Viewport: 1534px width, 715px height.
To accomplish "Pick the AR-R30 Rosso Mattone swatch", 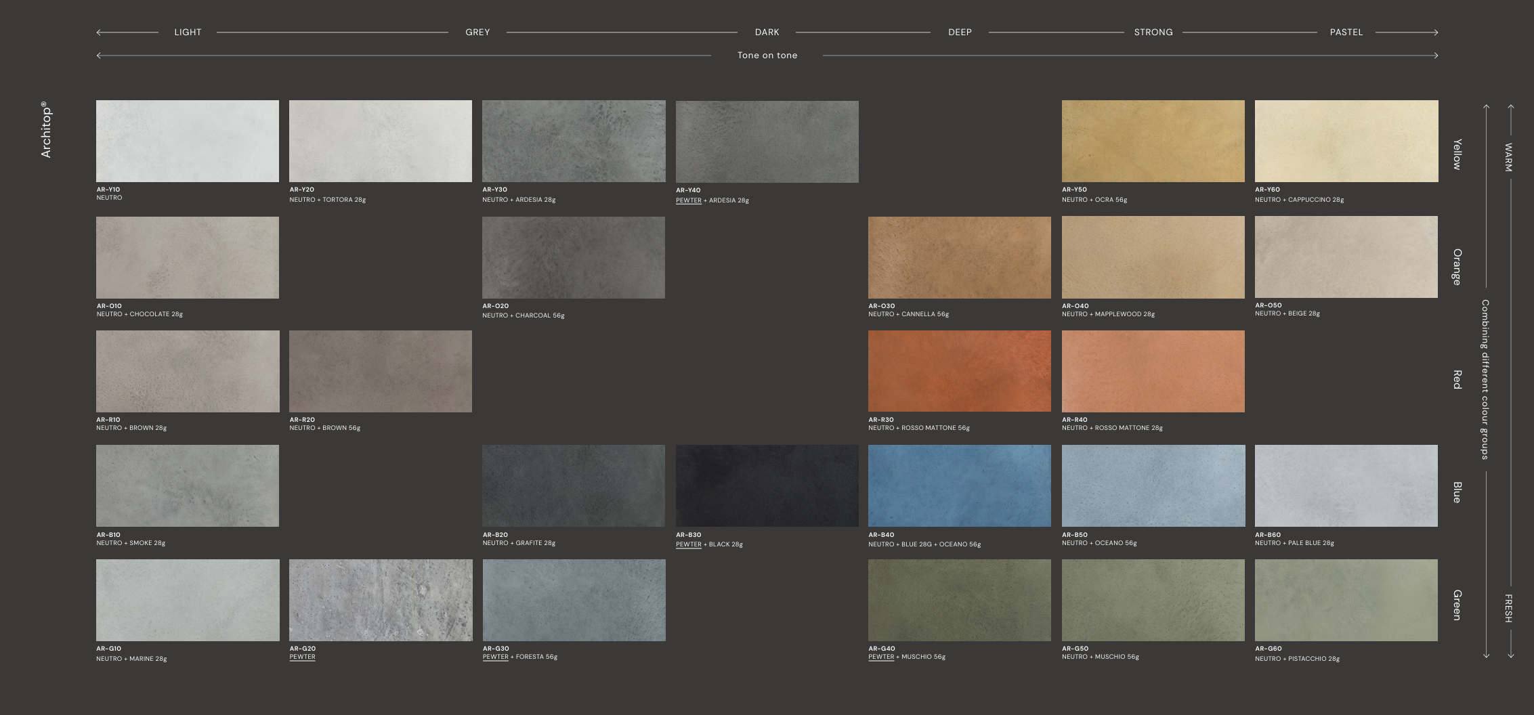I will pos(960,371).
